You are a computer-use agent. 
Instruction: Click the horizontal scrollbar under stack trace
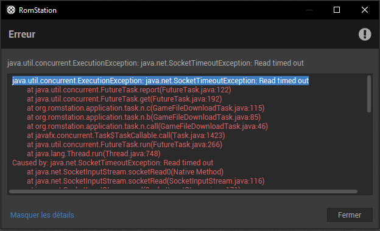183,191
